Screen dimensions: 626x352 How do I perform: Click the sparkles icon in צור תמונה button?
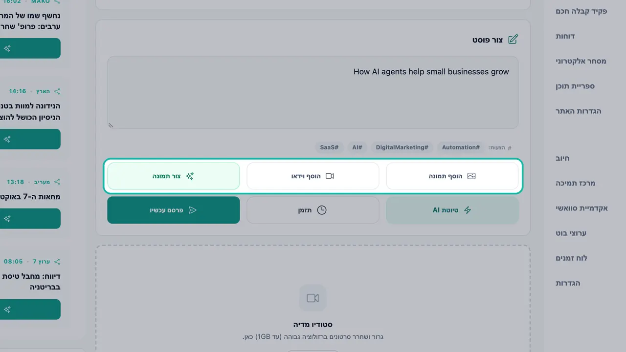coord(190,176)
